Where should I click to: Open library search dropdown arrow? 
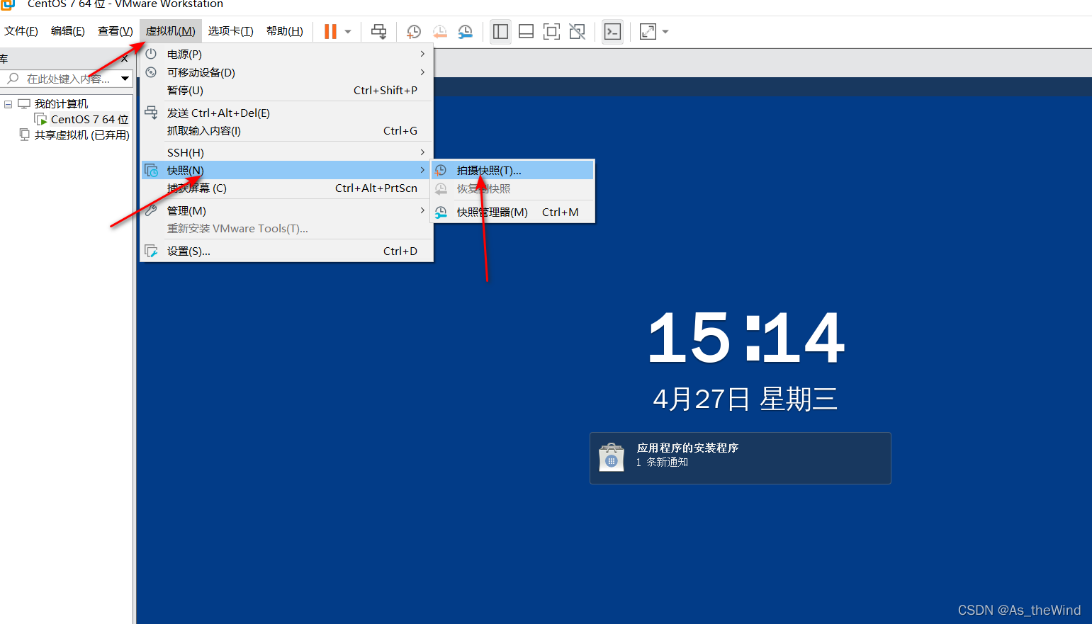pyautogui.click(x=125, y=79)
